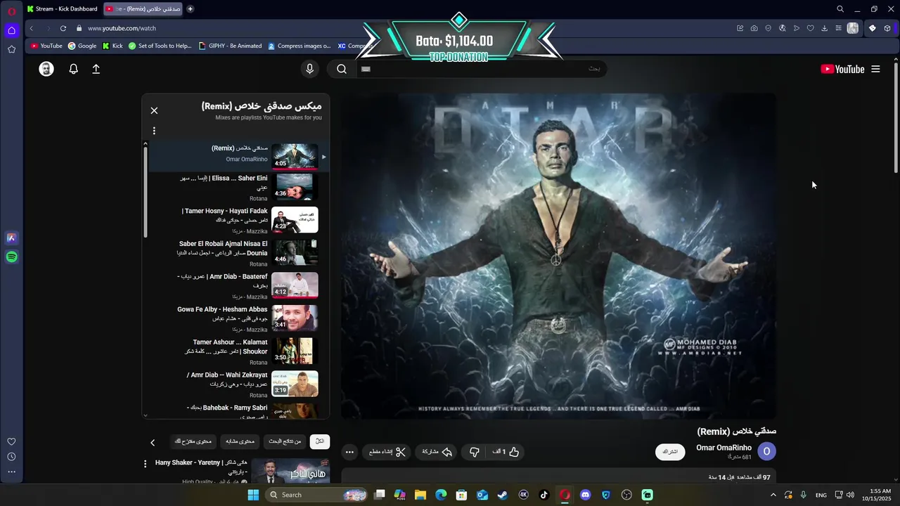Switch to Stream - Kick Dashboard tab
Screen dimensions: 900x506
click(x=62, y=8)
